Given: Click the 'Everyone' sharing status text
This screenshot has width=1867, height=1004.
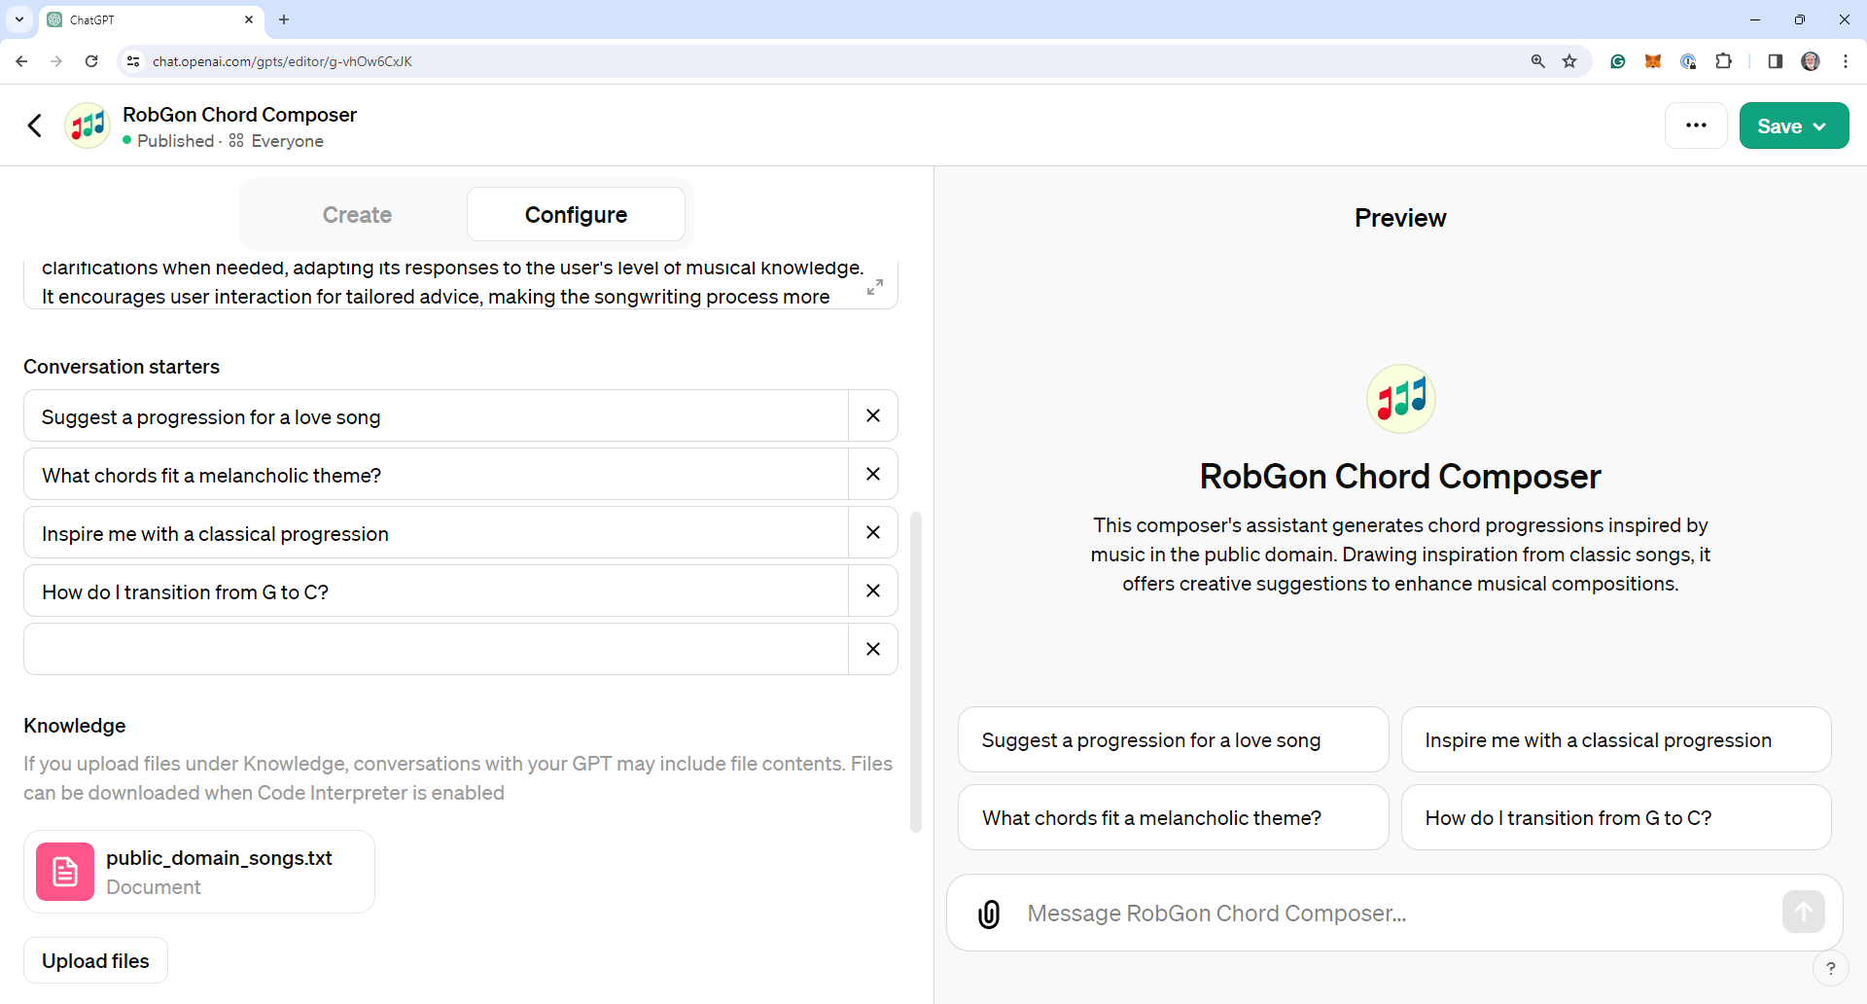Looking at the screenshot, I should tap(288, 141).
